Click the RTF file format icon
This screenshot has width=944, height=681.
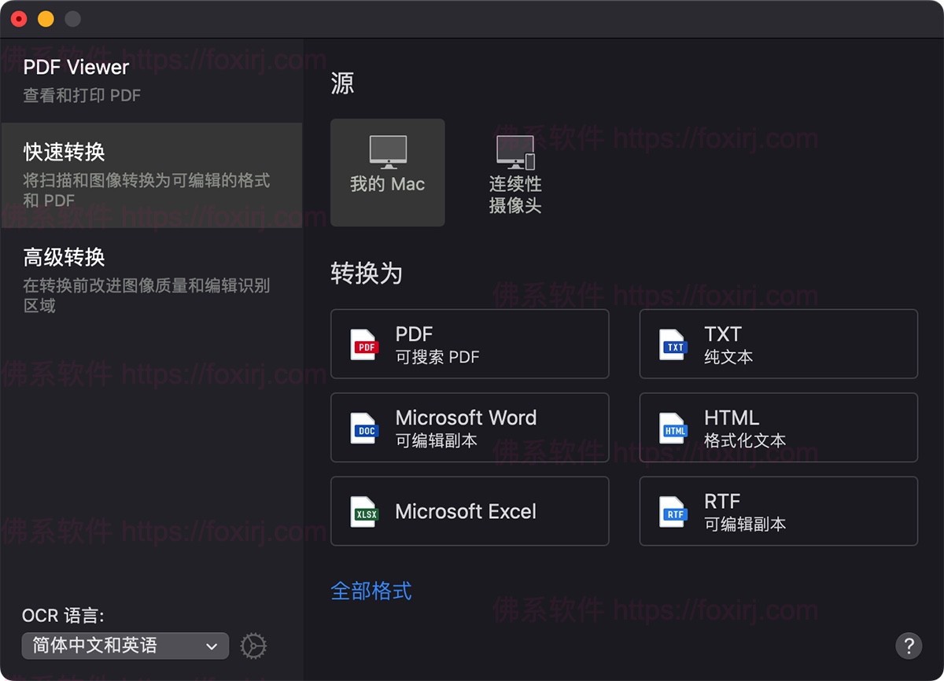coord(673,512)
